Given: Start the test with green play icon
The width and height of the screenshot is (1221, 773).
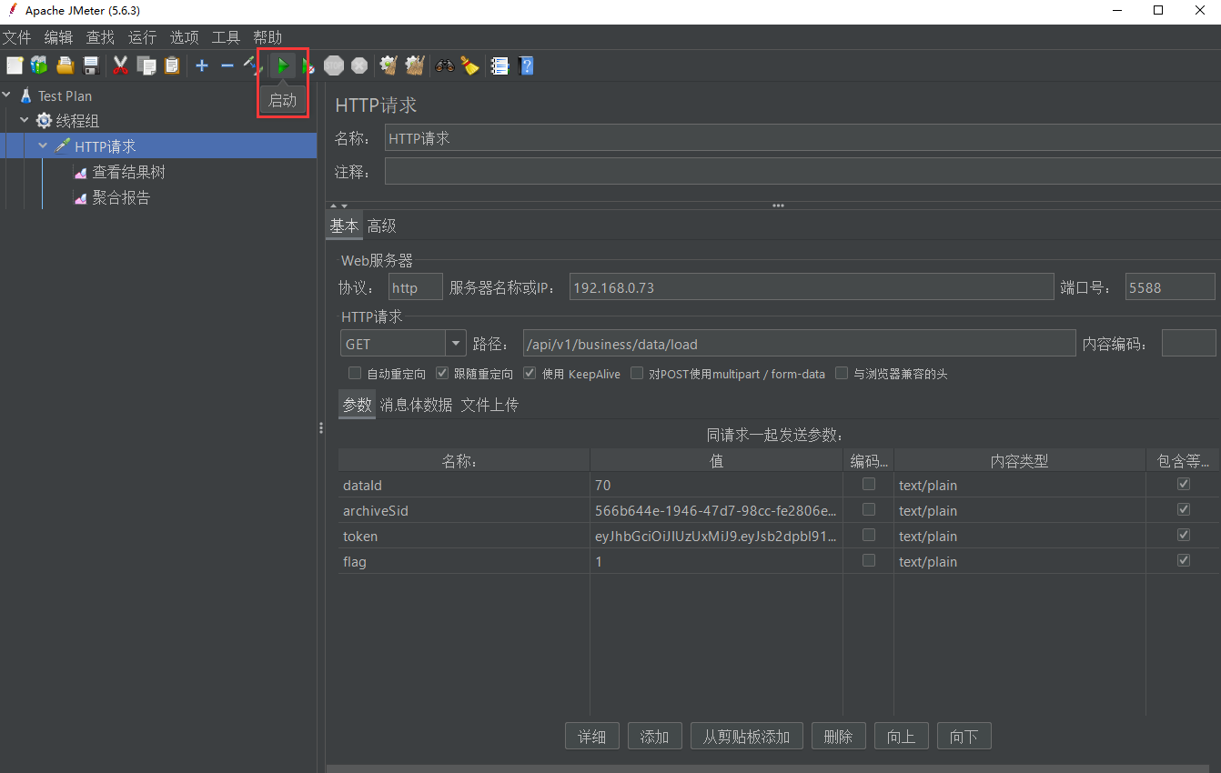Looking at the screenshot, I should coord(283,65).
